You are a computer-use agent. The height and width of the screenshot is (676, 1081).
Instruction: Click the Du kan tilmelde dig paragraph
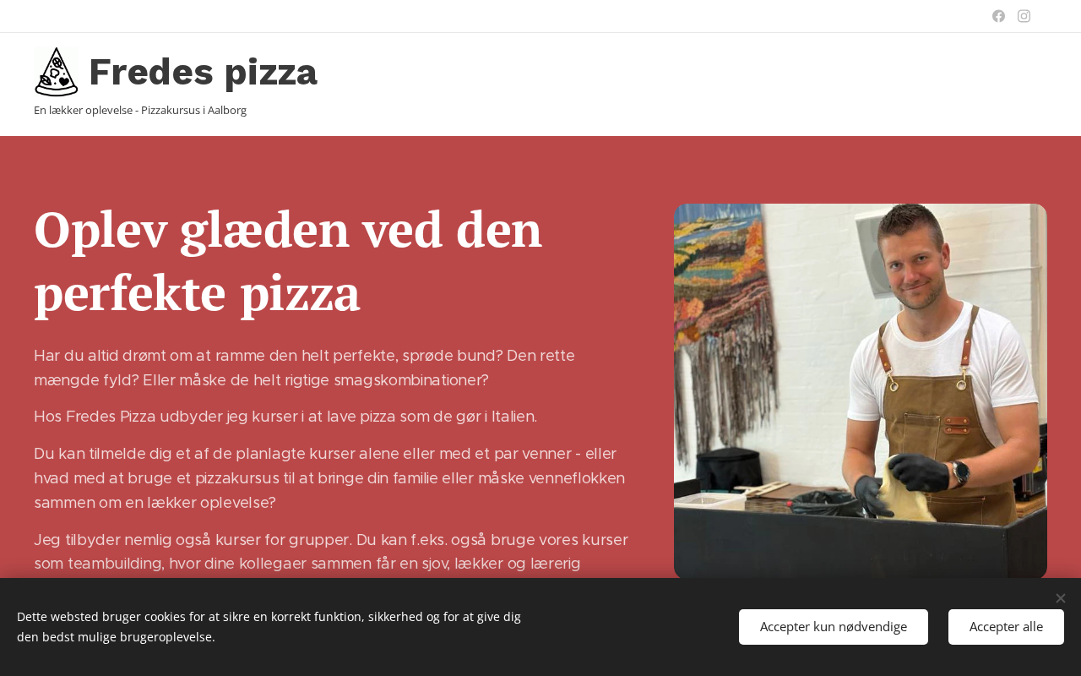point(329,478)
